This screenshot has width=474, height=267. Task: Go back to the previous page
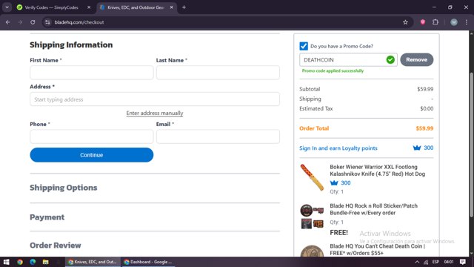click(x=8, y=22)
